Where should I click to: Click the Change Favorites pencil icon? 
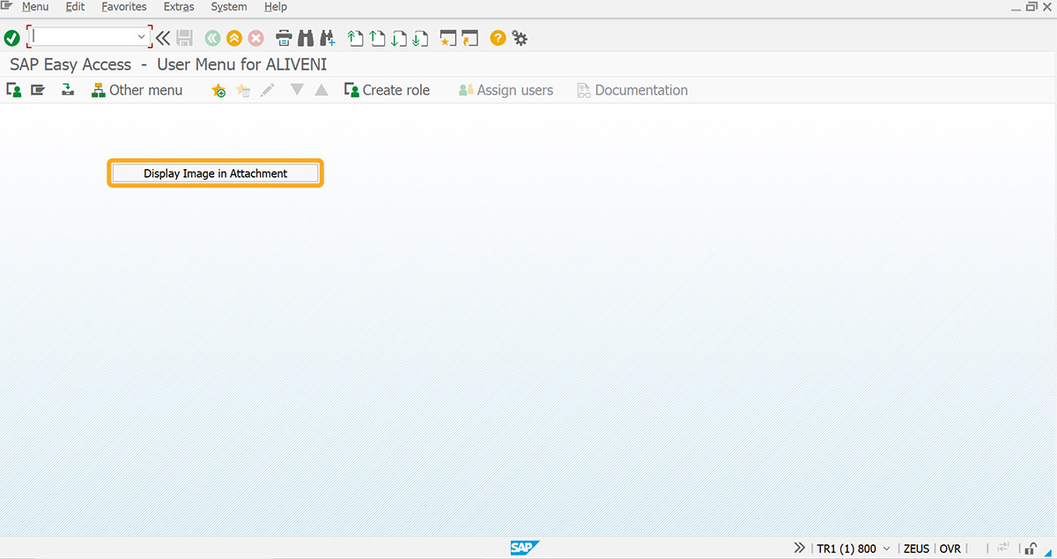point(268,90)
